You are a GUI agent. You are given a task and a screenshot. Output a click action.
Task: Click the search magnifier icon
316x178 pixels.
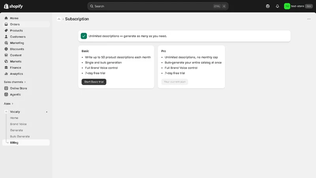click(92, 6)
